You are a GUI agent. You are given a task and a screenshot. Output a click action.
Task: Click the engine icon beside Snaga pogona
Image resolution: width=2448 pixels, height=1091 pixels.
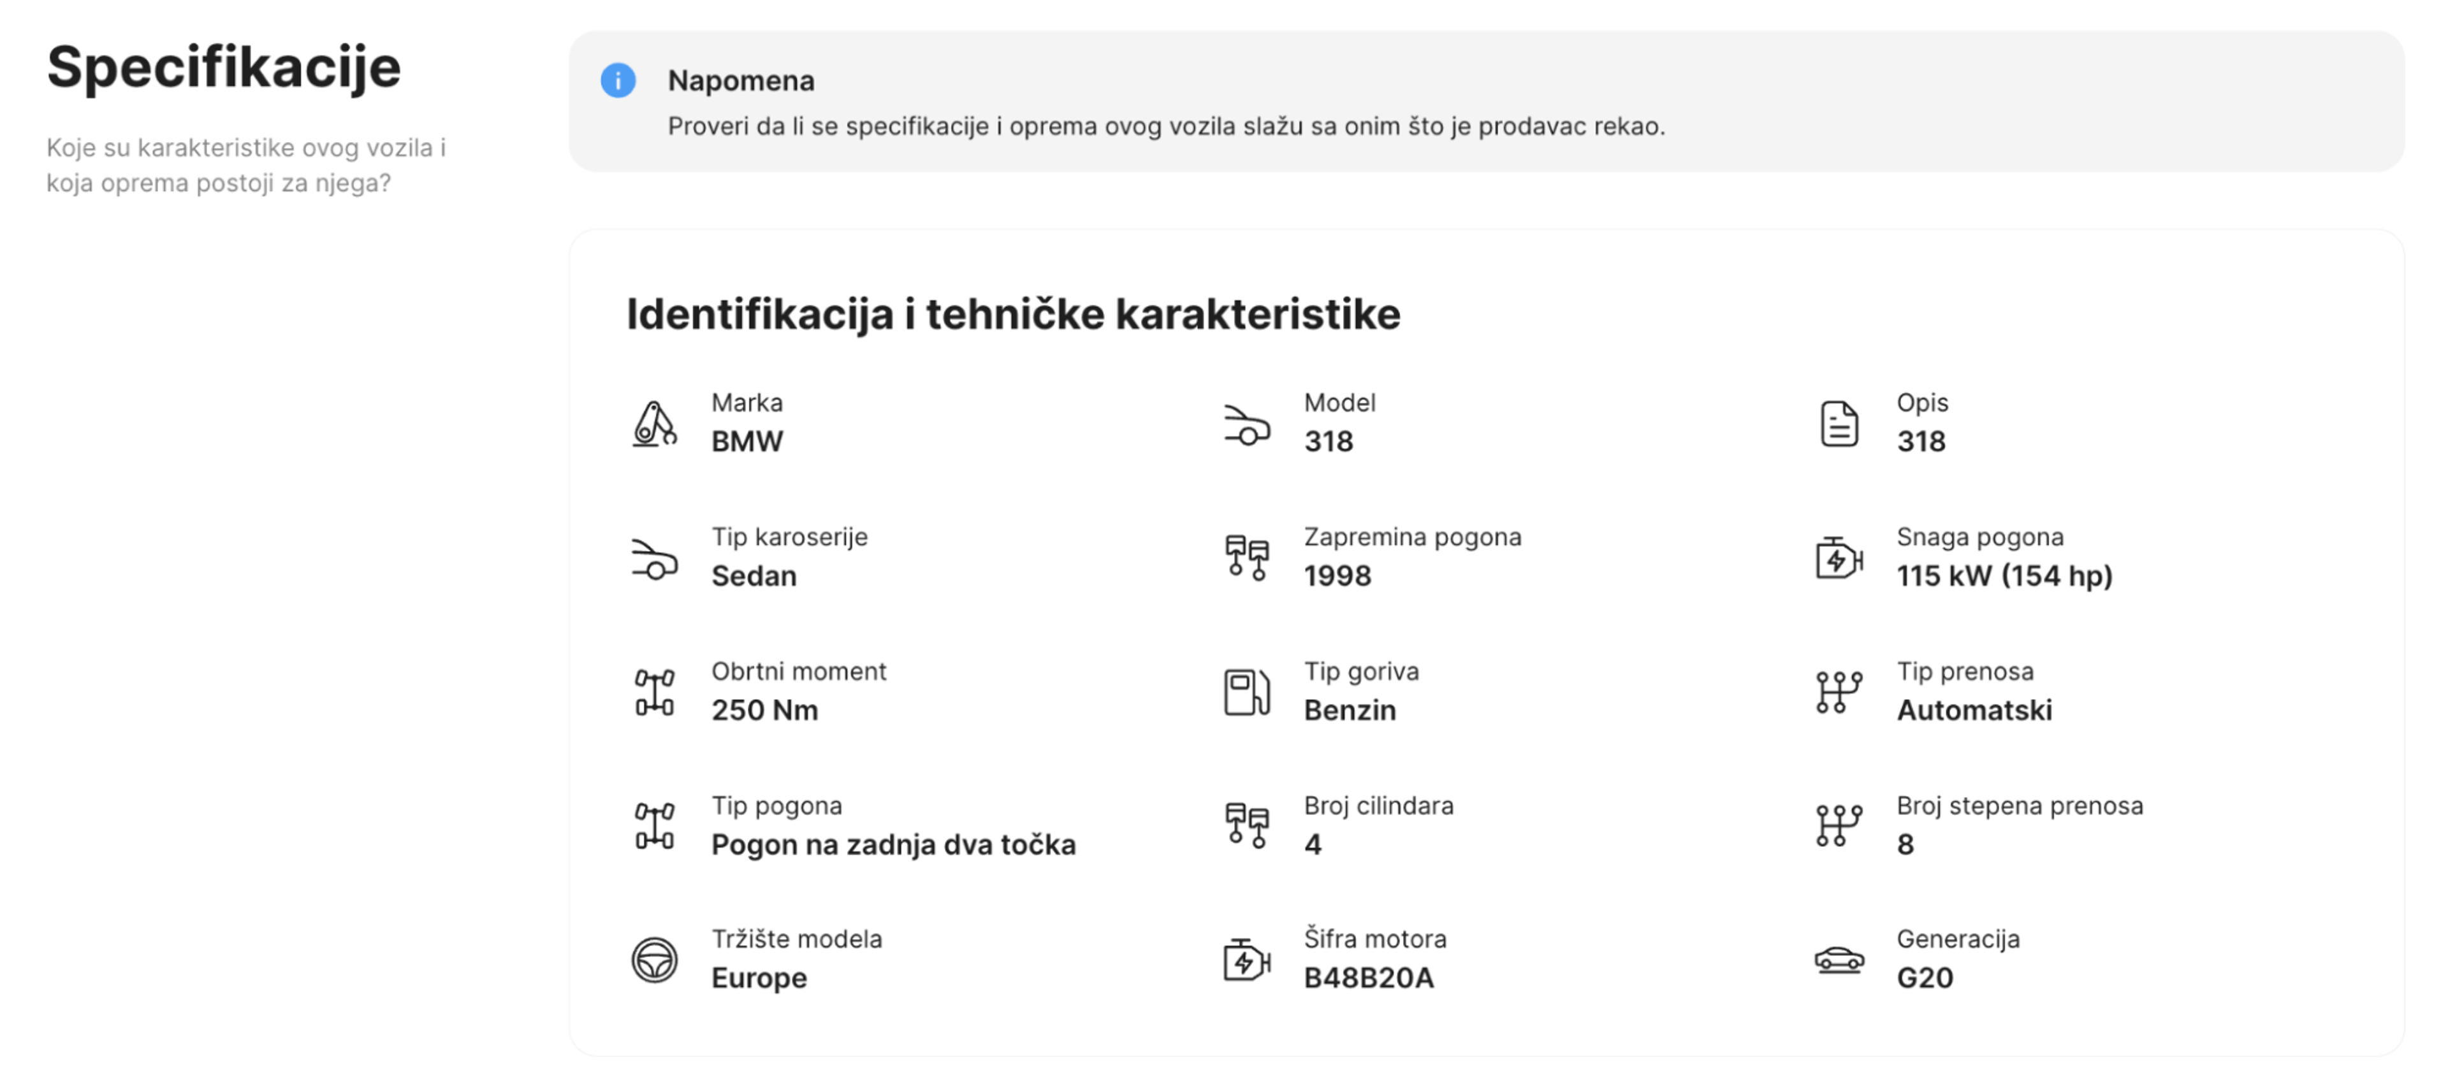click(x=1839, y=558)
